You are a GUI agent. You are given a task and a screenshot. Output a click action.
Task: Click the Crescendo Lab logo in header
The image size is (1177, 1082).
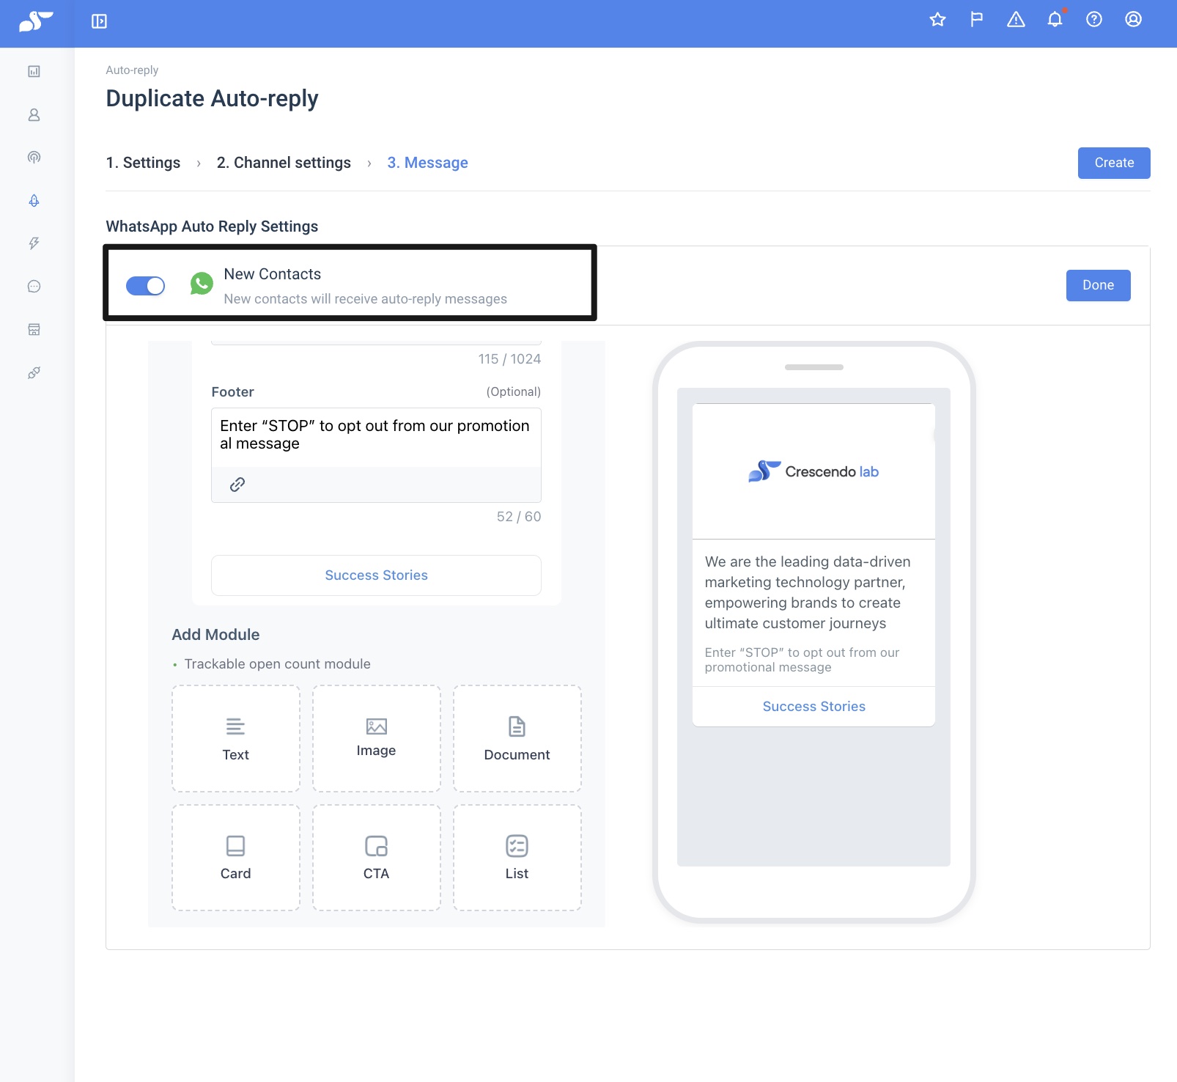click(x=36, y=22)
